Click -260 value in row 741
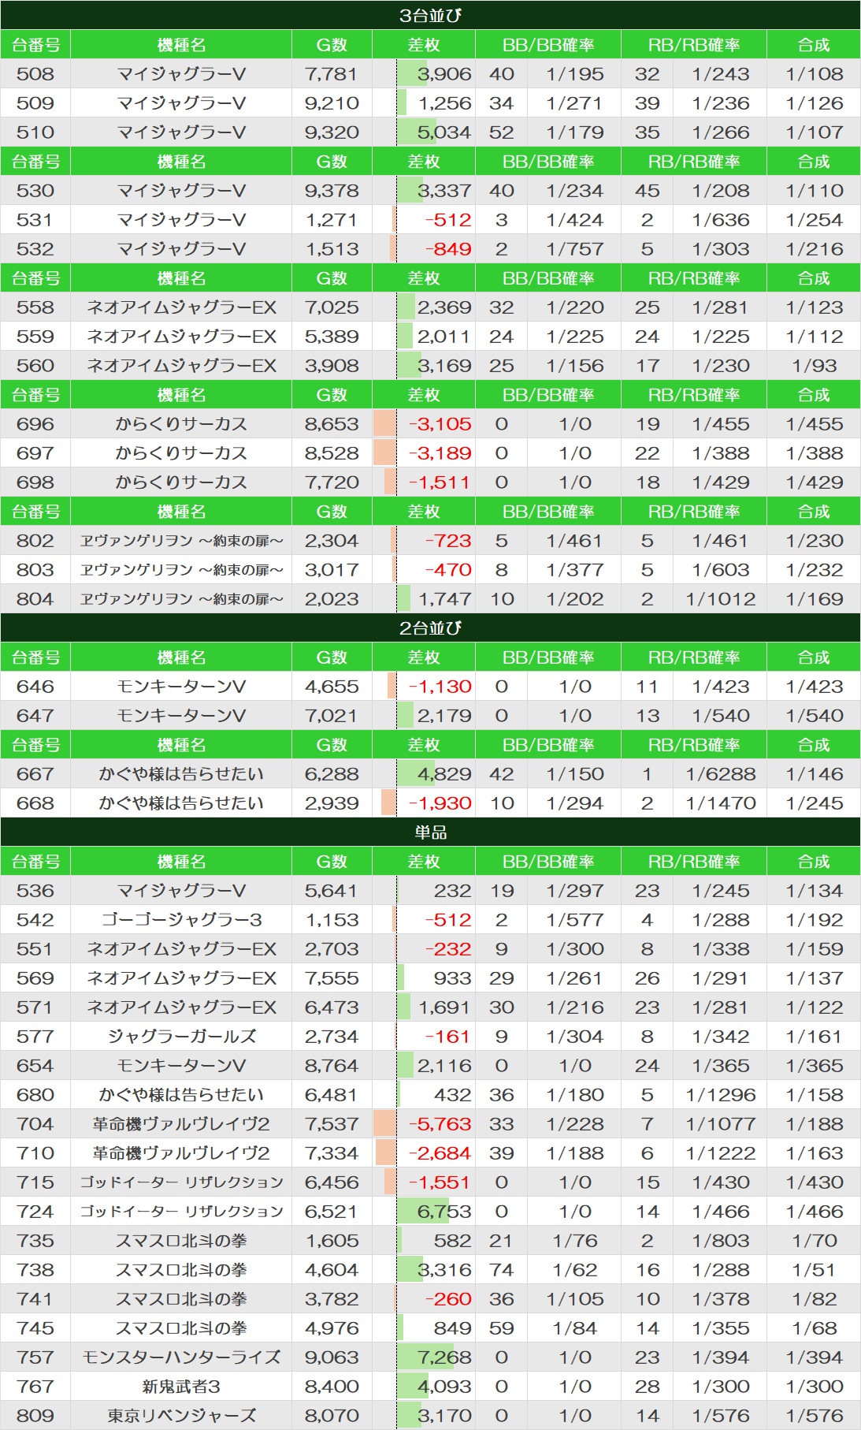 pyautogui.click(x=448, y=1299)
